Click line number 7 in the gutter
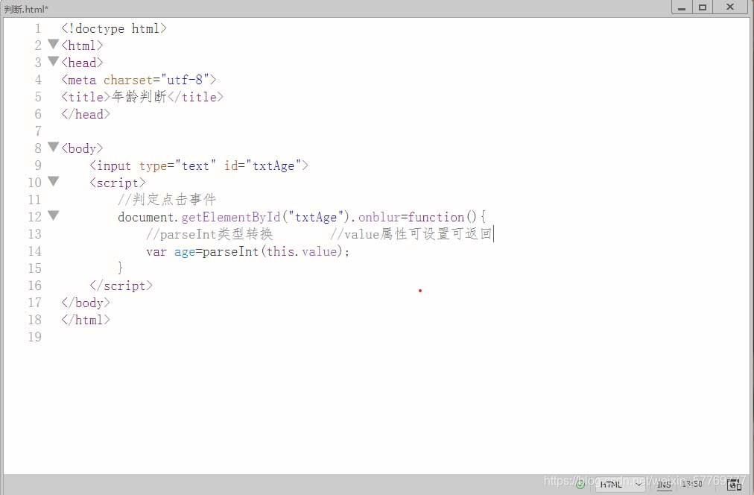 pos(37,131)
